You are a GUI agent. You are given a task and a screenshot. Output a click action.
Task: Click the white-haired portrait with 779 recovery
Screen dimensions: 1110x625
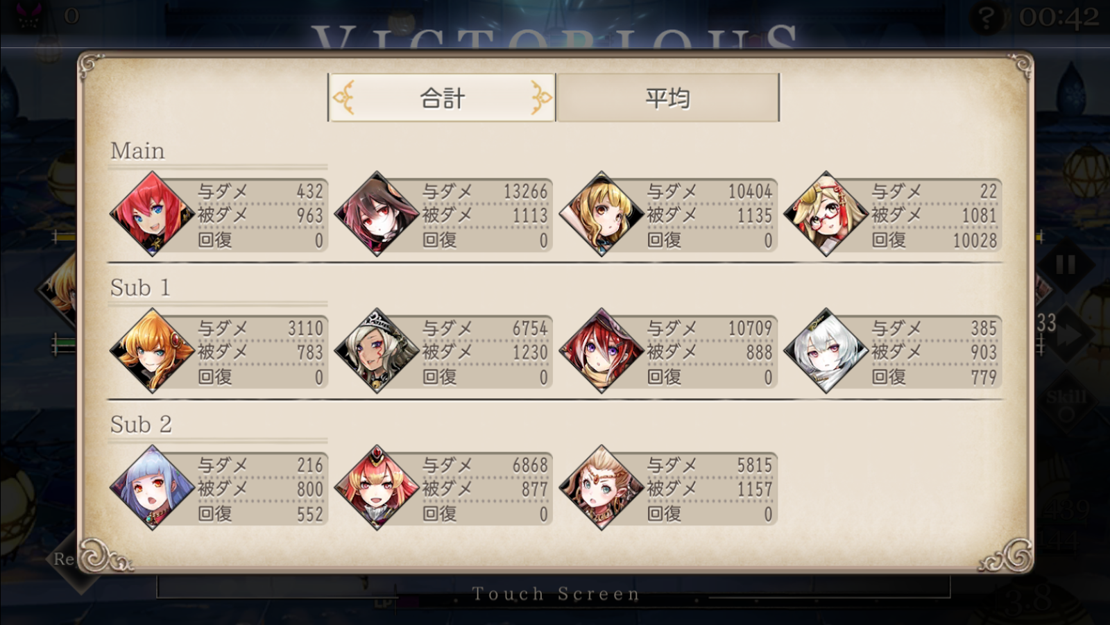(826, 351)
